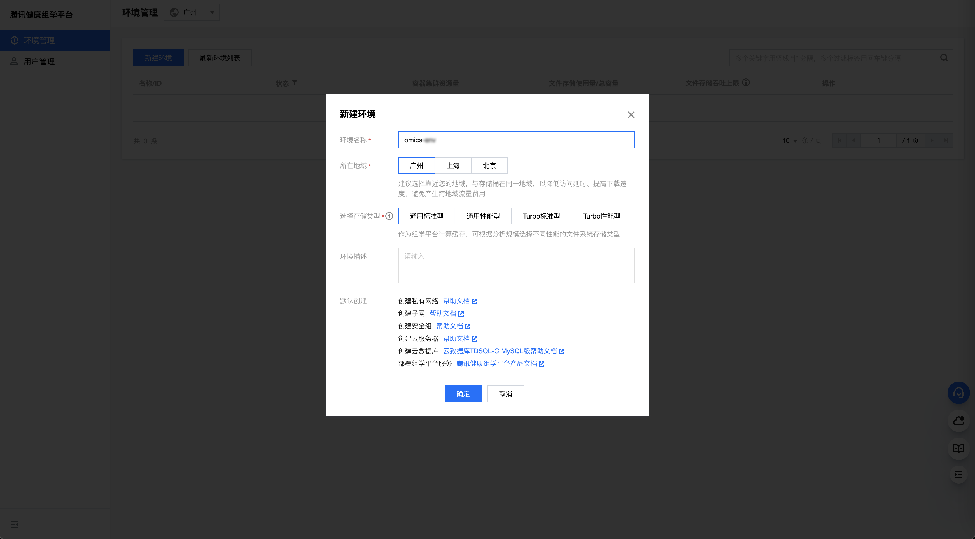Select 北京 as the region
The image size is (975, 539).
(x=489, y=166)
